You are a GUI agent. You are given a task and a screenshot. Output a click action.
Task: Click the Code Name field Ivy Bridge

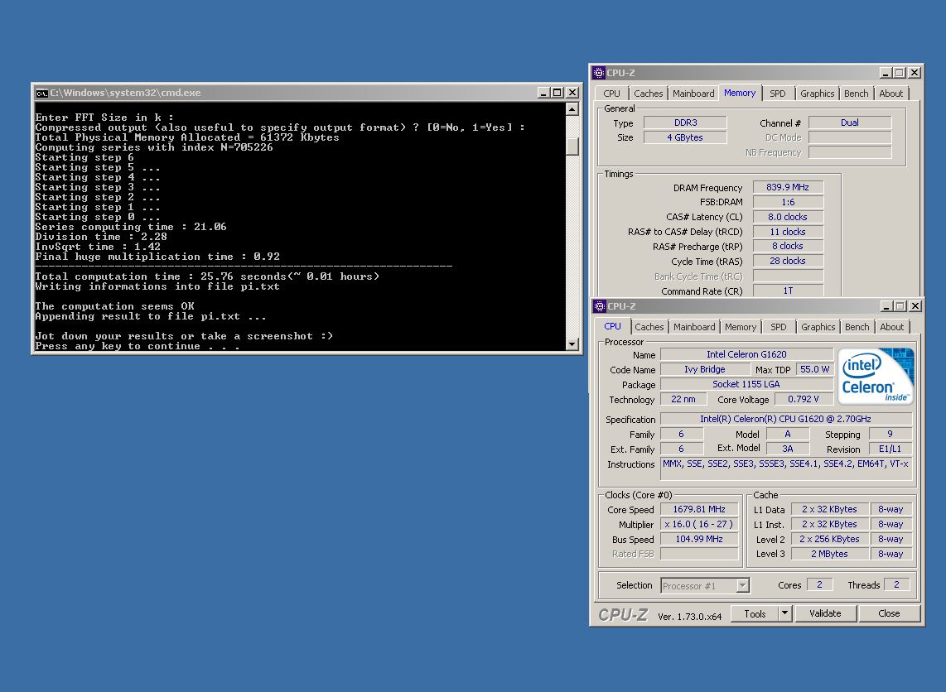705,369
